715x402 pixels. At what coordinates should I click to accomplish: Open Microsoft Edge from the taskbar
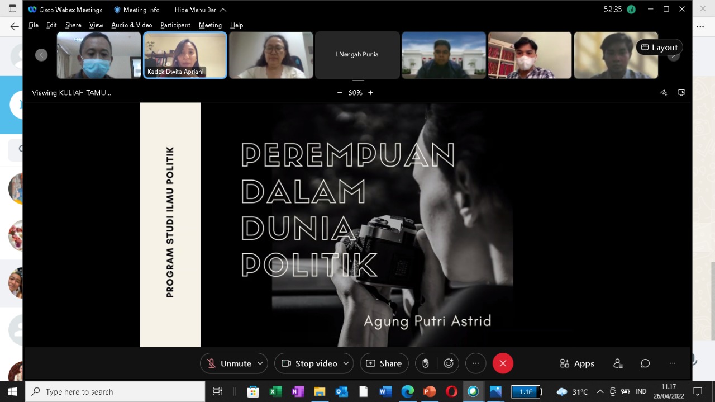pos(408,392)
